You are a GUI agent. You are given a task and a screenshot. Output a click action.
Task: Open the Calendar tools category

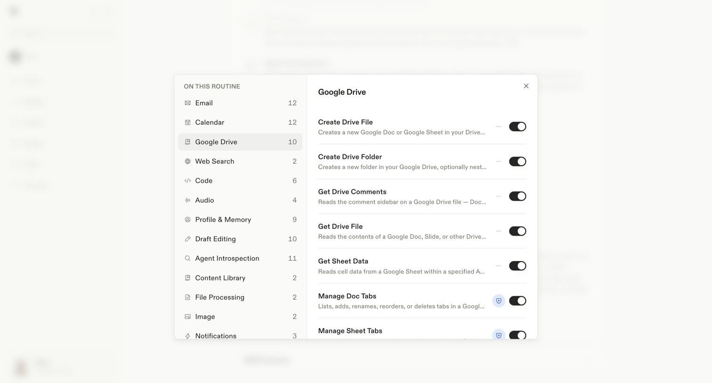click(x=240, y=122)
